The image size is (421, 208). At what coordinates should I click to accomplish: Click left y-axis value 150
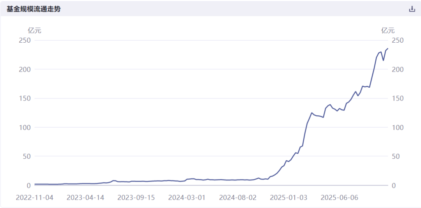25,99
